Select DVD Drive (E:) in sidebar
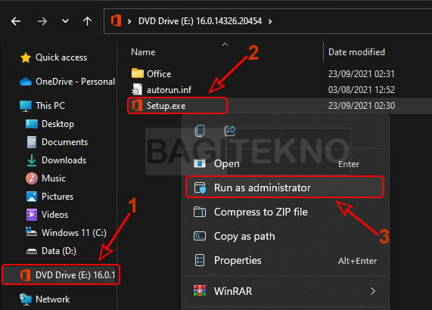The image size is (432, 310). [x=61, y=274]
